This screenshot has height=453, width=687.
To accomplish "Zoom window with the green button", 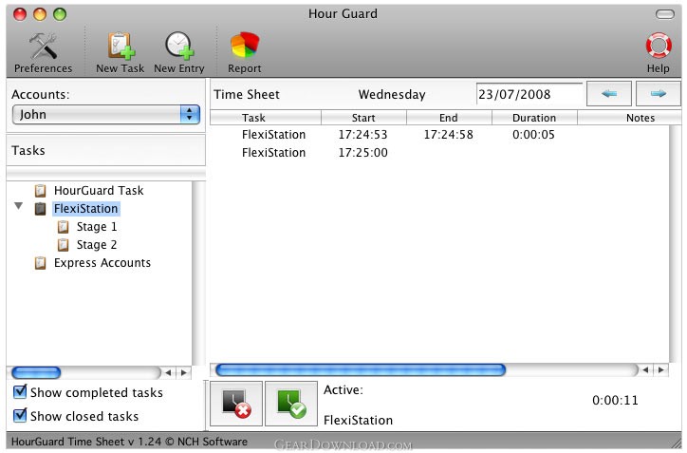I will click(x=60, y=14).
